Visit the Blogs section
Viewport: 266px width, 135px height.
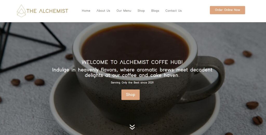155,11
